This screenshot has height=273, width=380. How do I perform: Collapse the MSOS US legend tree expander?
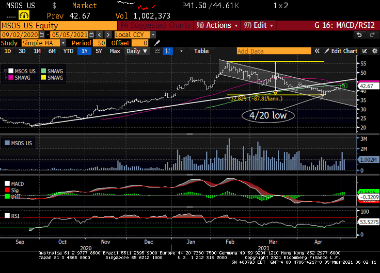[x=5, y=71]
